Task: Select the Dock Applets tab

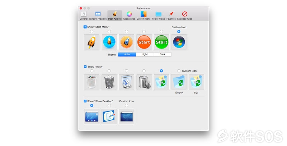Action: (115, 15)
